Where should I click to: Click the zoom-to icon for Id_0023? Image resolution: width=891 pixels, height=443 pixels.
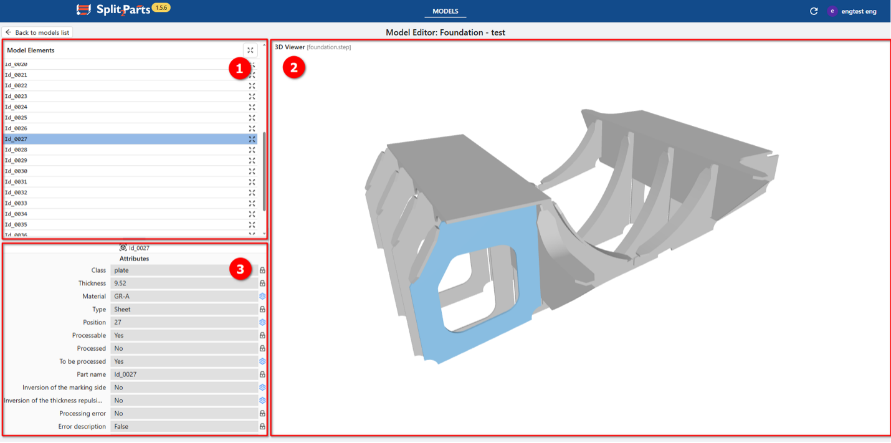(252, 97)
